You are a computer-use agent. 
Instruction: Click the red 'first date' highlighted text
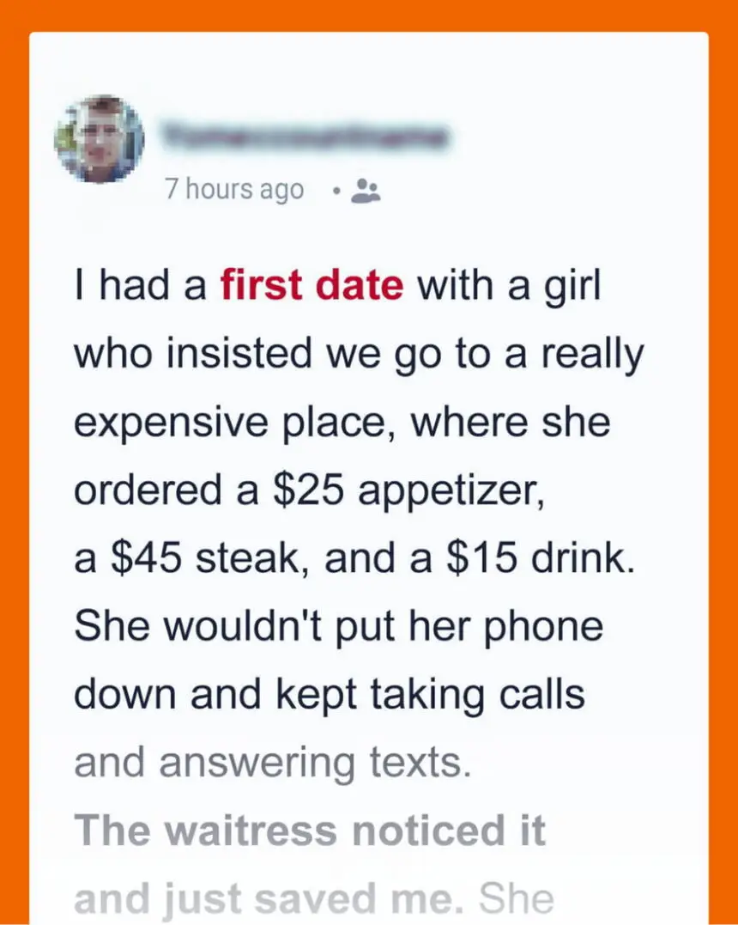tap(312, 286)
